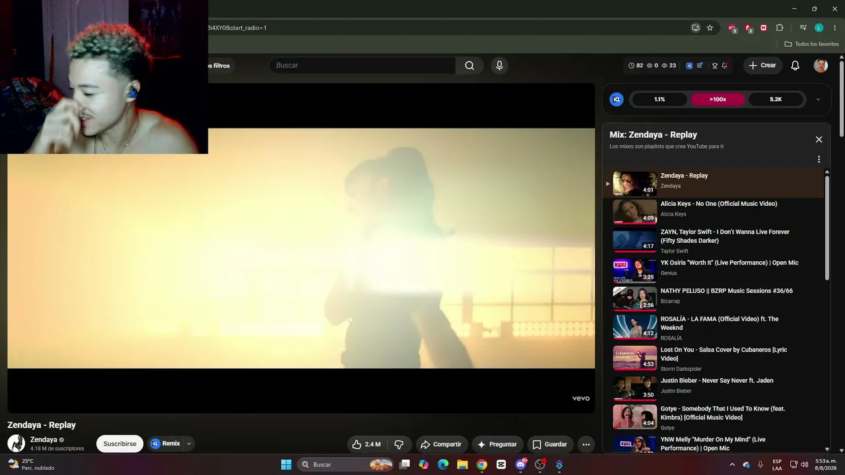845x475 pixels.
Task: Subscribe with the Suscribirse button
Action: [119, 444]
